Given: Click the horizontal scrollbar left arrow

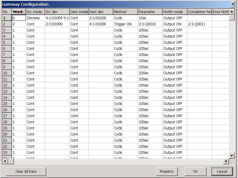Looking at the screenshot, I should 5,161.
